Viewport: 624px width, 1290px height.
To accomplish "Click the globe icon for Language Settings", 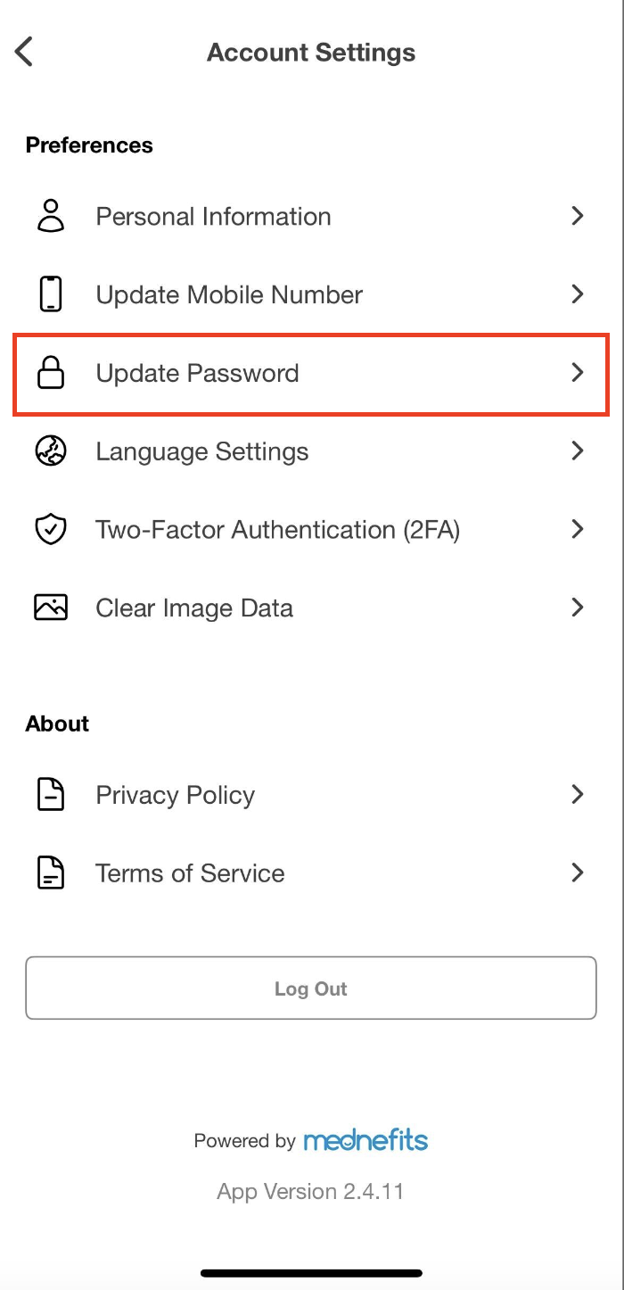I will click(x=51, y=451).
